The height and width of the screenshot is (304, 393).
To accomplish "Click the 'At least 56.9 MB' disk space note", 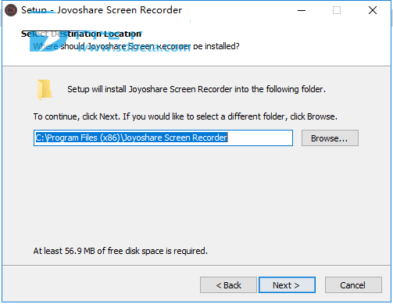I will [x=120, y=251].
